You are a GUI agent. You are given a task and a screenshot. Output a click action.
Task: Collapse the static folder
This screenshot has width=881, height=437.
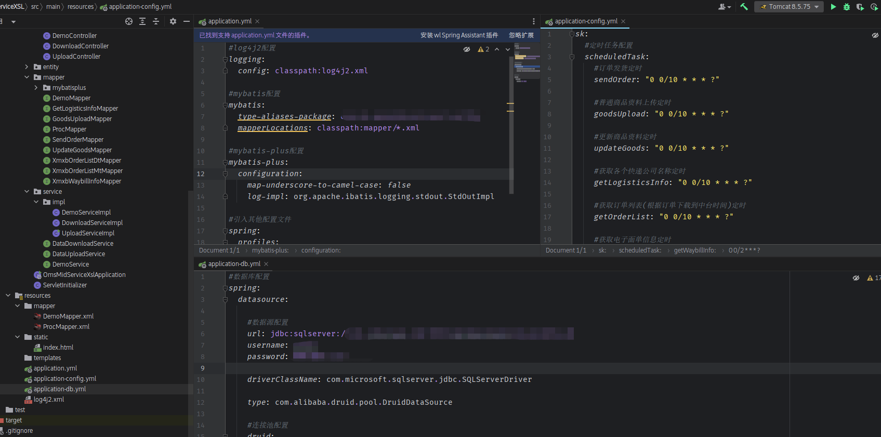coord(17,337)
